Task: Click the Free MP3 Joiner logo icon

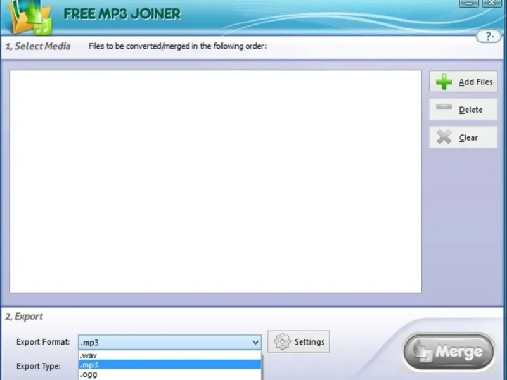Action: (x=30, y=17)
